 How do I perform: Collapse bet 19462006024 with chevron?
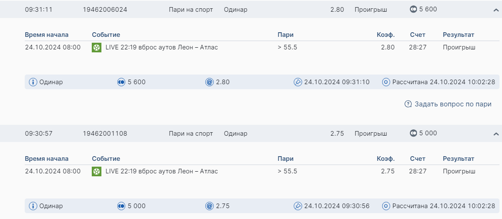(496, 10)
